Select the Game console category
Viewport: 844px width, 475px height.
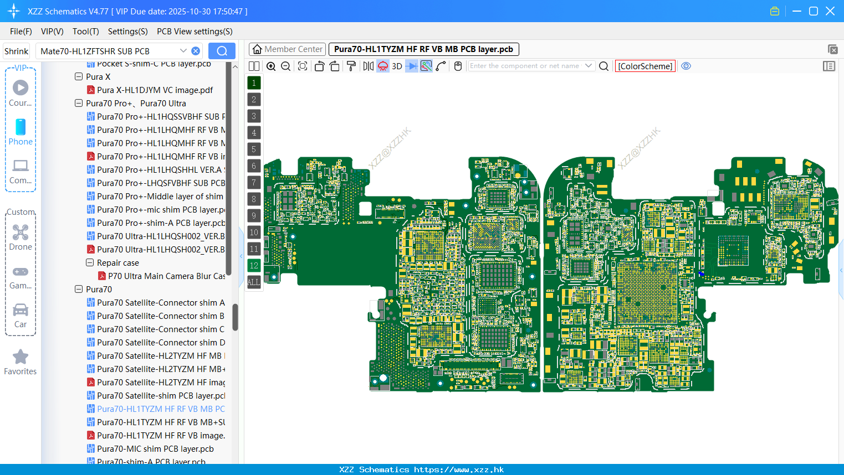tap(21, 277)
